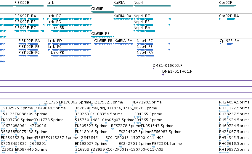The width and height of the screenshot is (252, 154).
Task: Click the DME1-016C05.F insertion marker
Action: pyautogui.click(x=153, y=69)
